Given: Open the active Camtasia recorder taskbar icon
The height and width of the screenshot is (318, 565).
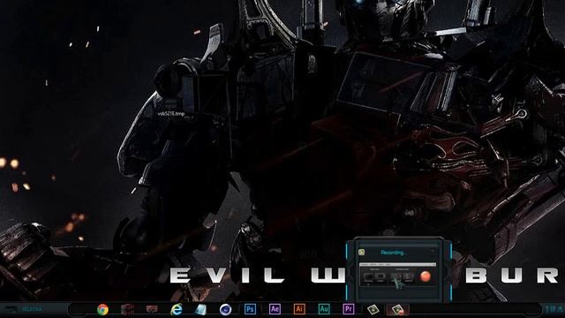Looking at the screenshot, I should point(397,309).
